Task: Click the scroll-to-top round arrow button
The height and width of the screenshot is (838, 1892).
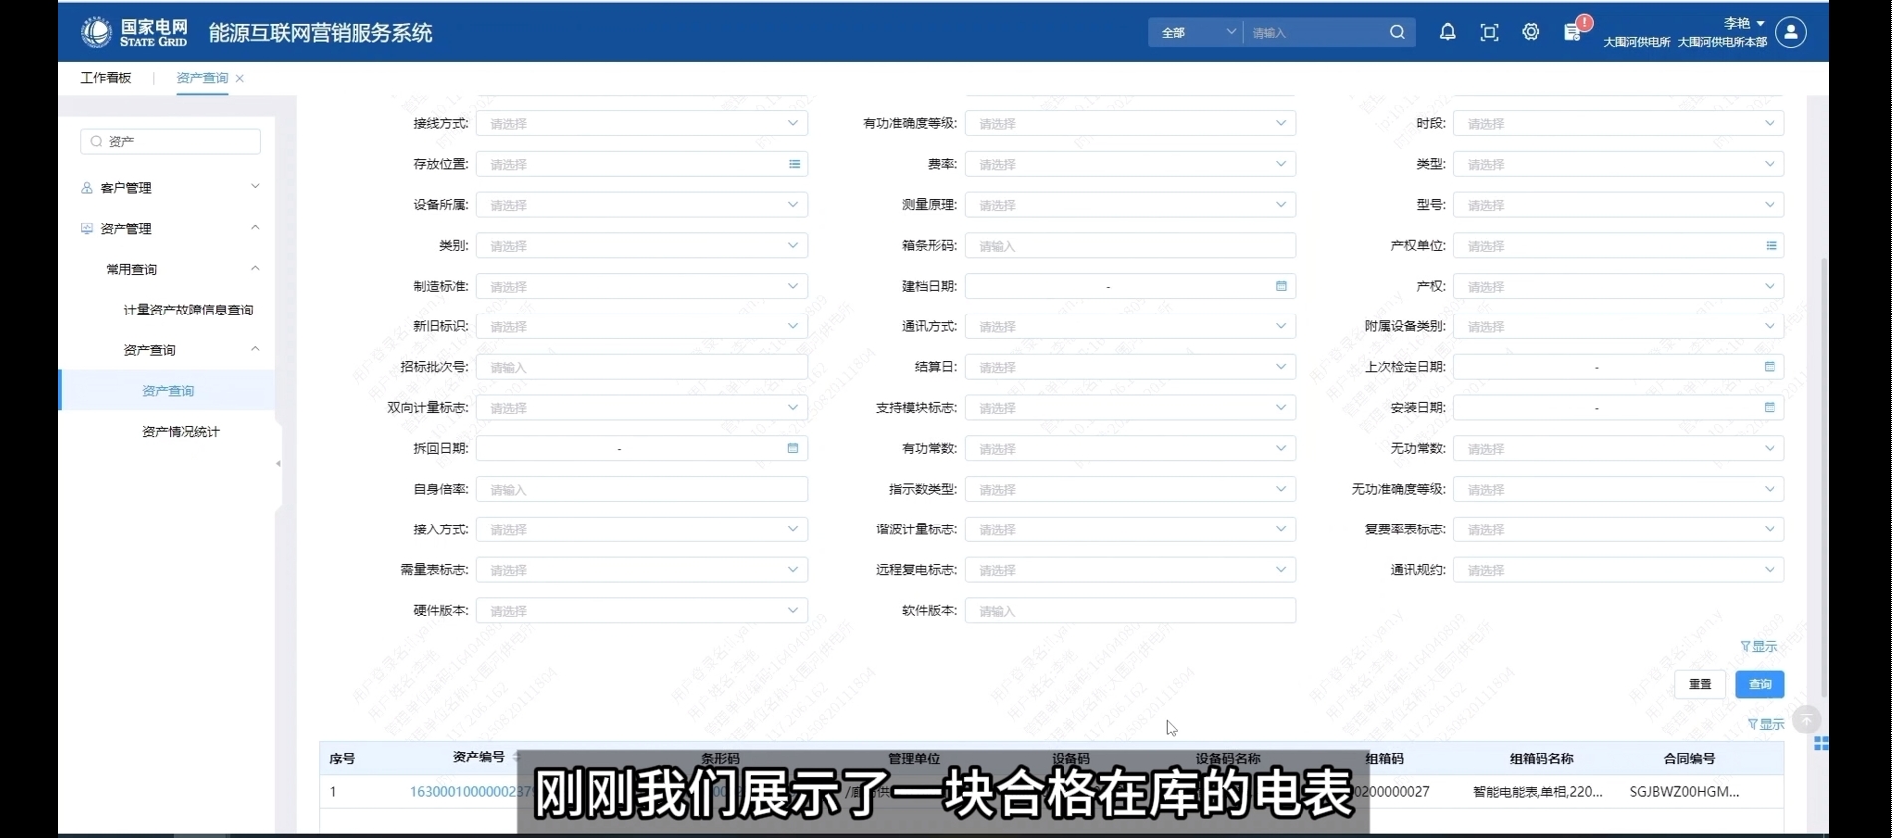Action: click(x=1806, y=719)
